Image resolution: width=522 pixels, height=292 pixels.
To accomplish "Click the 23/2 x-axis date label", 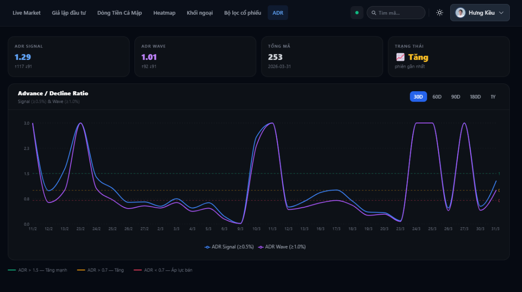I will coord(80,229).
